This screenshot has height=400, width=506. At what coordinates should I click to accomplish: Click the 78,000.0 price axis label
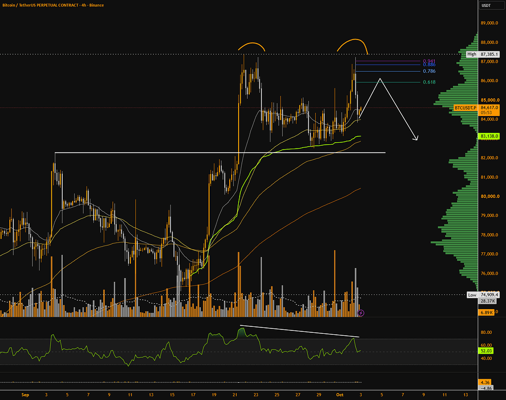pyautogui.click(x=490, y=235)
